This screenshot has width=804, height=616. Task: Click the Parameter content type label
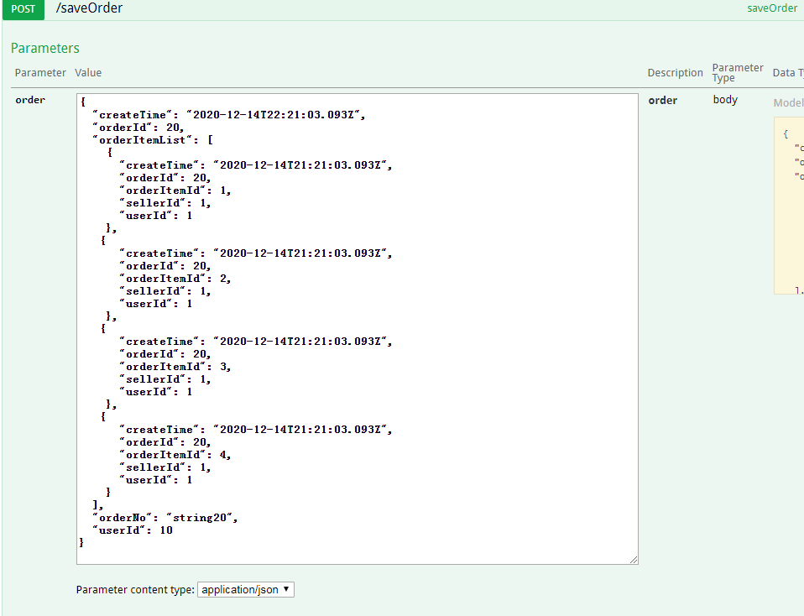(135, 590)
